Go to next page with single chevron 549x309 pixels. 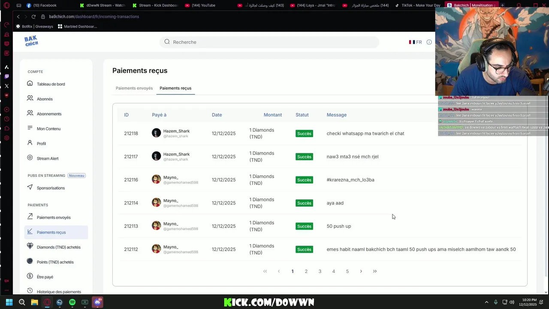[361, 271]
